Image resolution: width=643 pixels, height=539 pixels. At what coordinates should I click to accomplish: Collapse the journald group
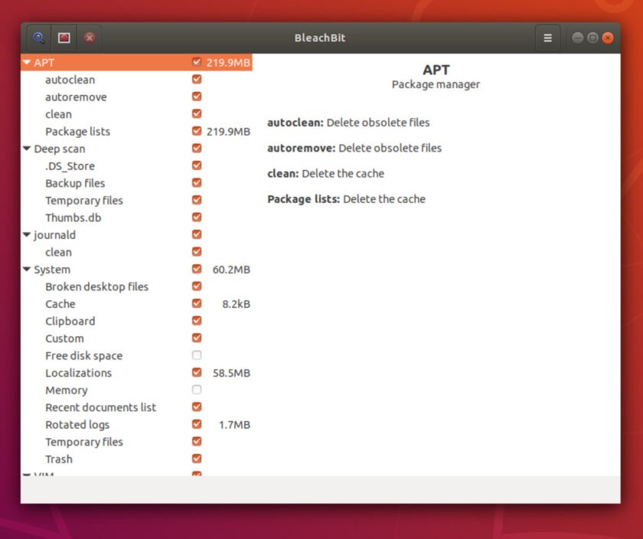point(27,234)
